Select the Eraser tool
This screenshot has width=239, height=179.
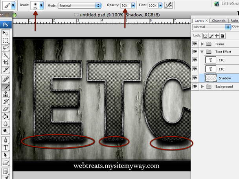(6, 109)
